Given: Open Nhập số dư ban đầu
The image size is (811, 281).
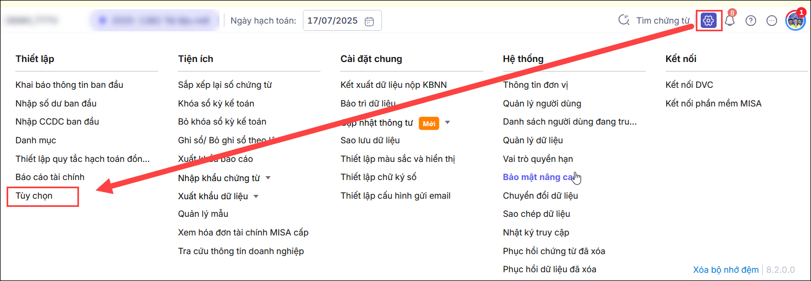Looking at the screenshot, I should (56, 103).
